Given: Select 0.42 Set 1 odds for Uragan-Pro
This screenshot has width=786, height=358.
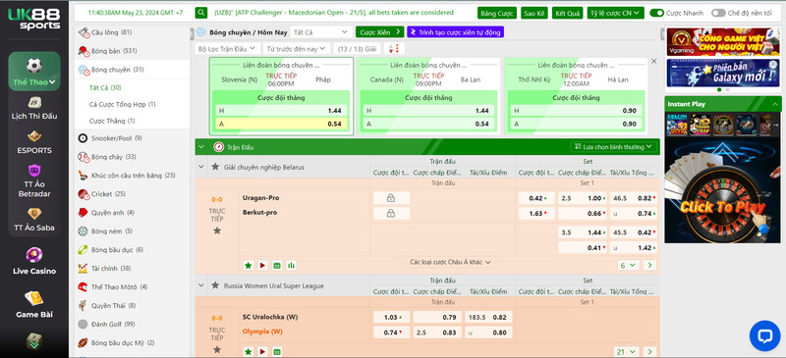Looking at the screenshot, I should click(536, 198).
